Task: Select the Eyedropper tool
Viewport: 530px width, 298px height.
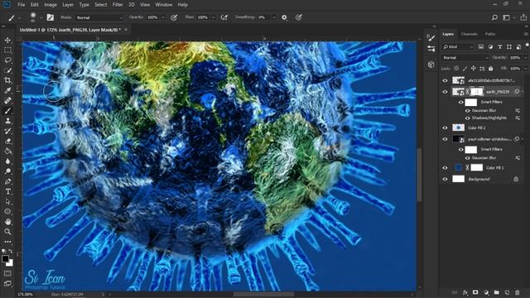Action: (x=7, y=90)
